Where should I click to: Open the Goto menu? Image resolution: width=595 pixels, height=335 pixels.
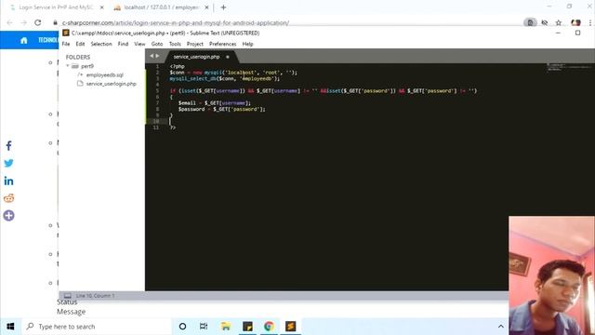click(157, 44)
